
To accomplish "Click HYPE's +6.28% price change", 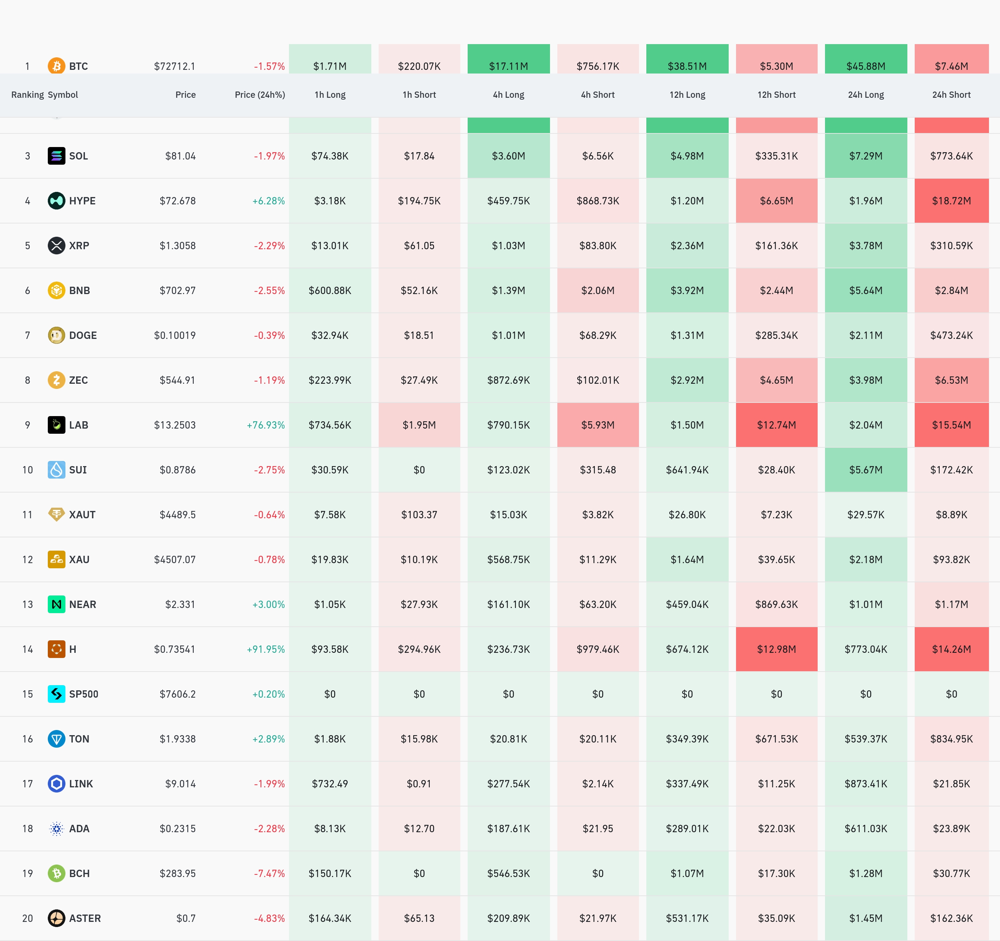I will [x=269, y=201].
